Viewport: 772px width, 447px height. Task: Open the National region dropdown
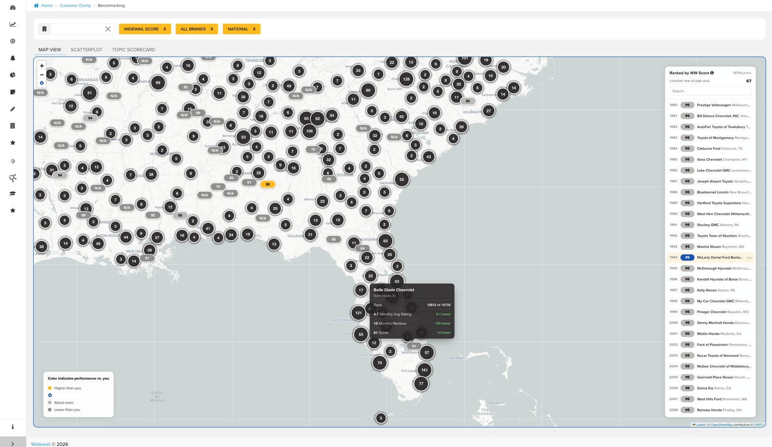point(241,29)
